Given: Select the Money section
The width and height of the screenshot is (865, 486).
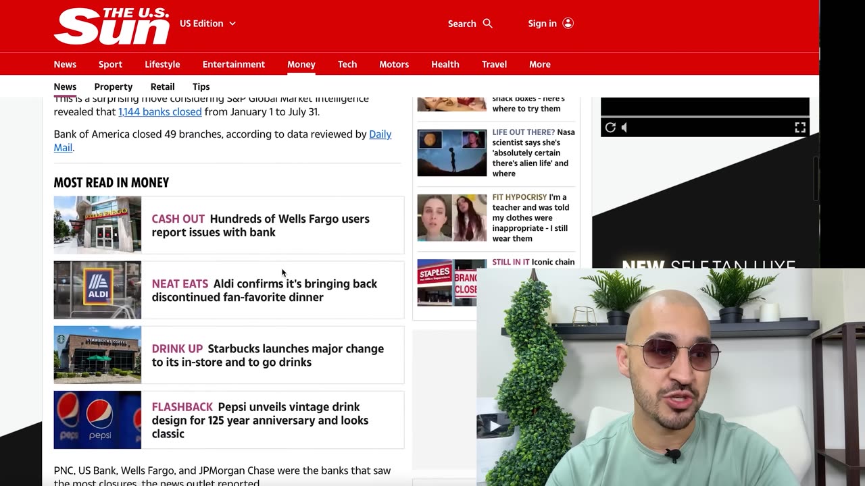Looking at the screenshot, I should coord(301,64).
